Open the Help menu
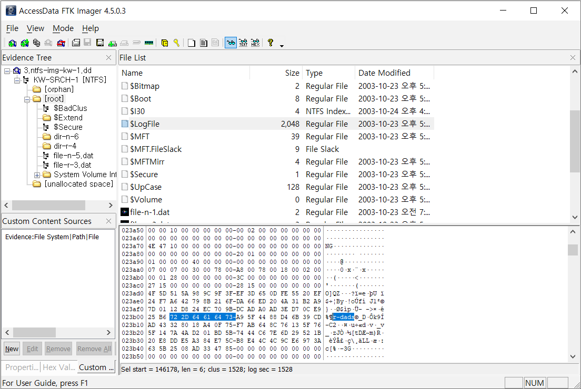 pyautogui.click(x=91, y=28)
